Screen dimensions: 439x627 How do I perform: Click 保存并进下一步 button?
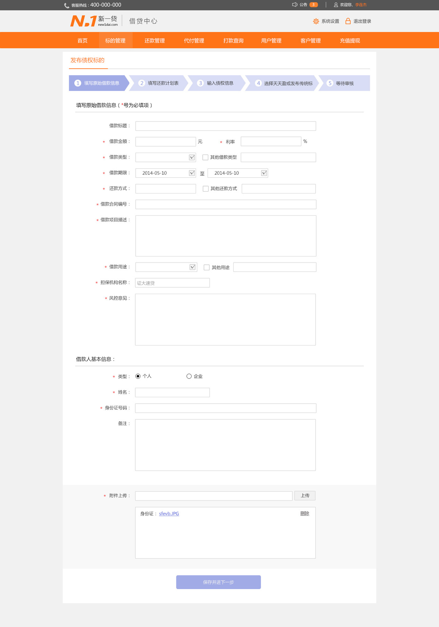219,582
